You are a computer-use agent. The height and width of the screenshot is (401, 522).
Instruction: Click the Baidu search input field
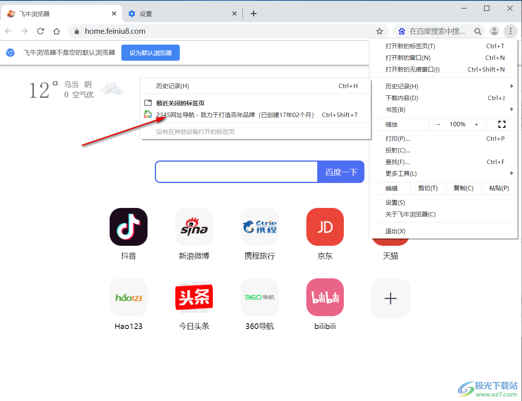point(237,172)
